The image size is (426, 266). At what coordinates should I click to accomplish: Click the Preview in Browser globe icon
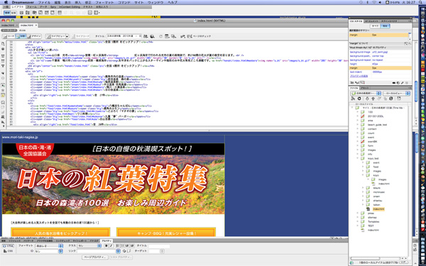pyautogui.click(x=152, y=36)
